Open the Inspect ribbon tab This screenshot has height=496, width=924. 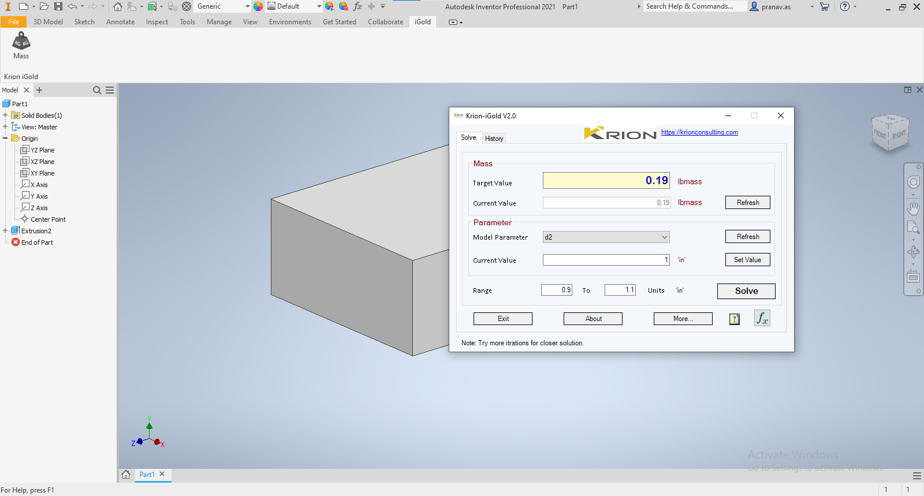(157, 22)
